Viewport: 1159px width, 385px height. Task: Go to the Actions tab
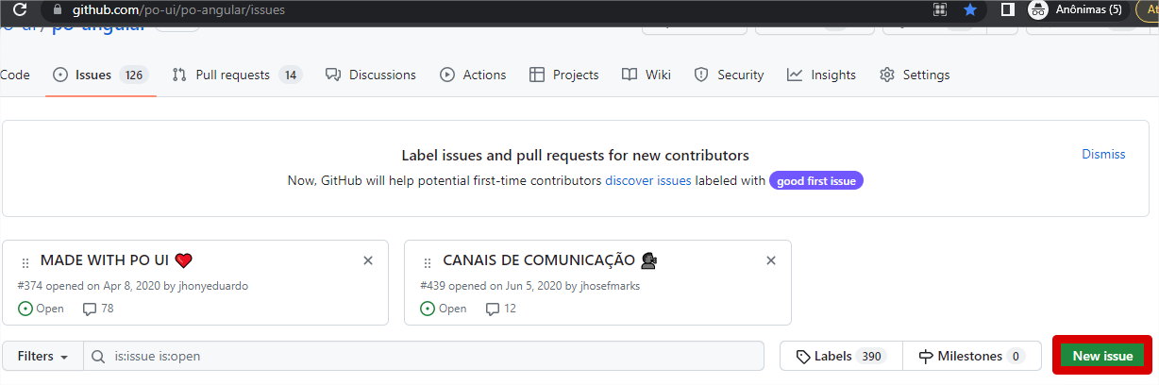(473, 75)
